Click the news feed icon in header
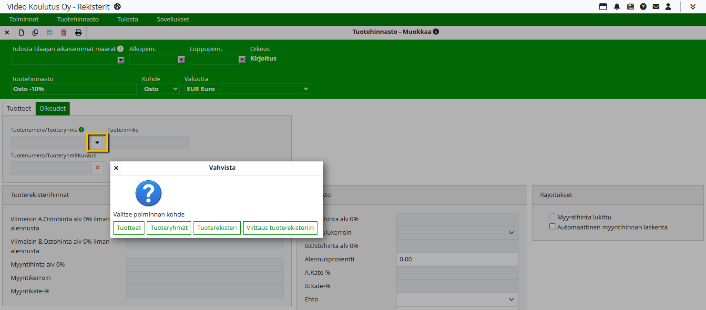The image size is (706, 310). click(630, 7)
